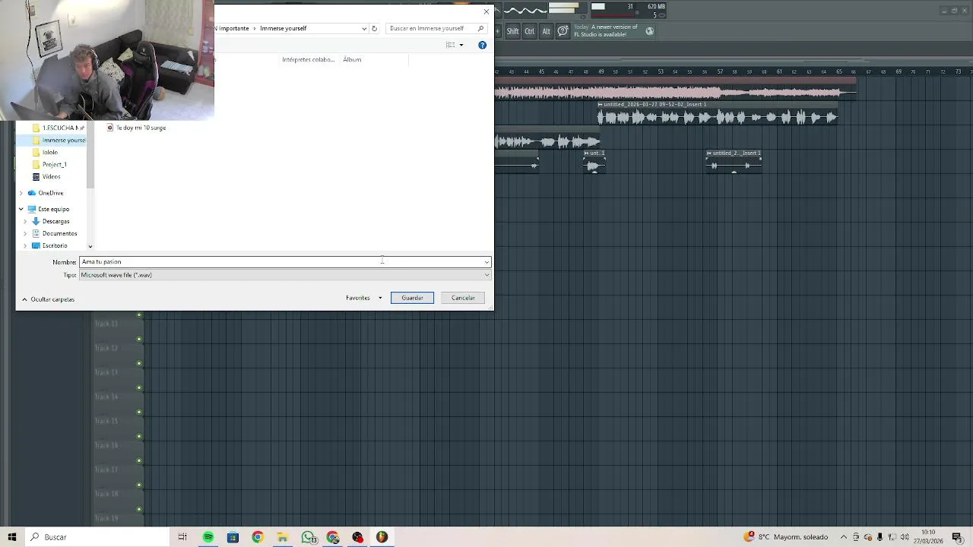Change the file view layout icon
The height and width of the screenshot is (547, 973).
(450, 45)
